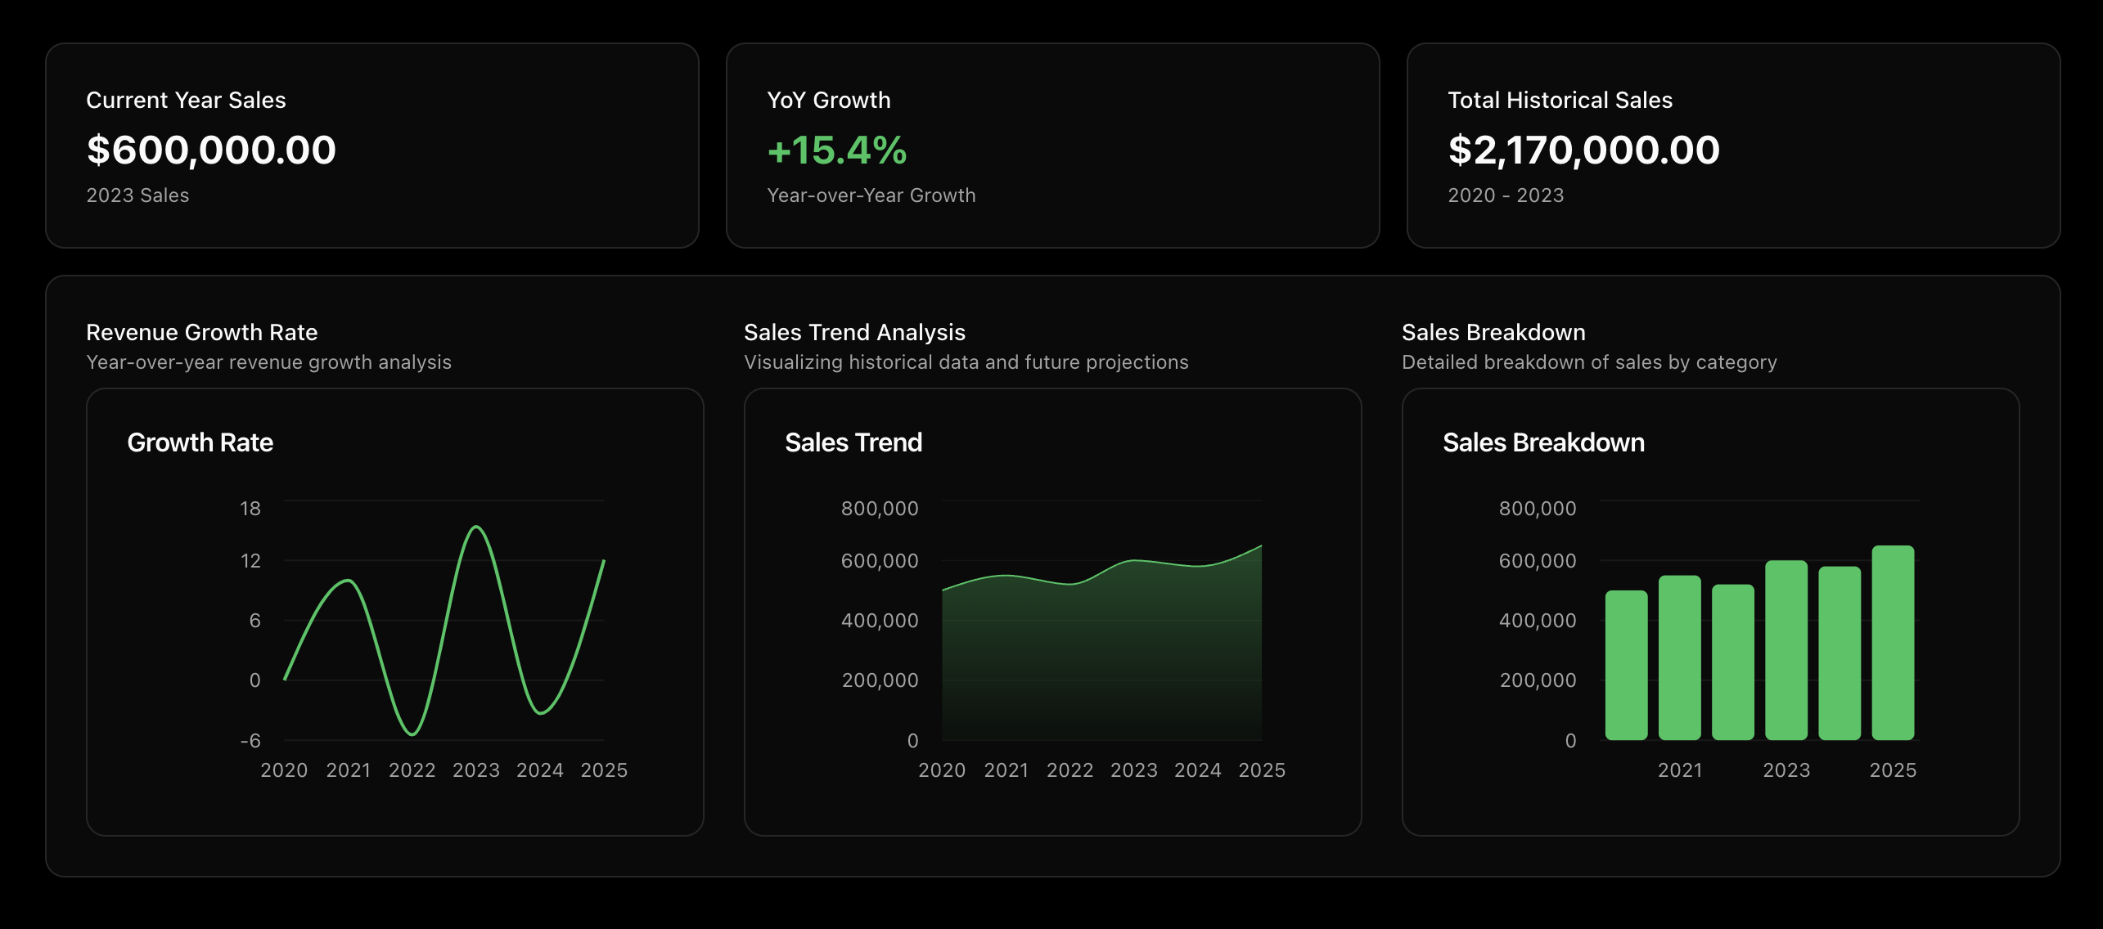Click the Sales Breakdown section heading
The image size is (2103, 929).
1493,332
